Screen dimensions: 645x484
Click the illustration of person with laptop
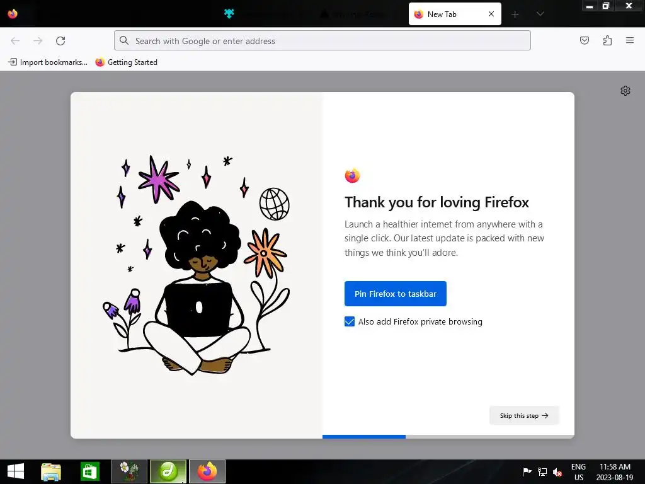point(197,265)
